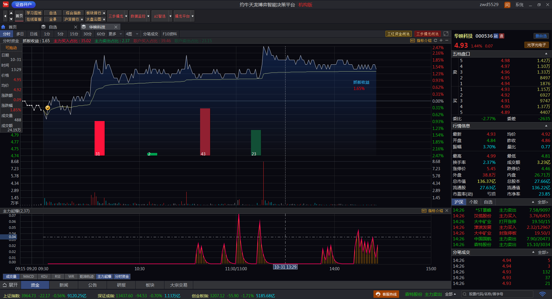The width and height of the screenshot is (552, 299).
Task: Switch to the 个股 alerts tab
Action: coord(474,202)
